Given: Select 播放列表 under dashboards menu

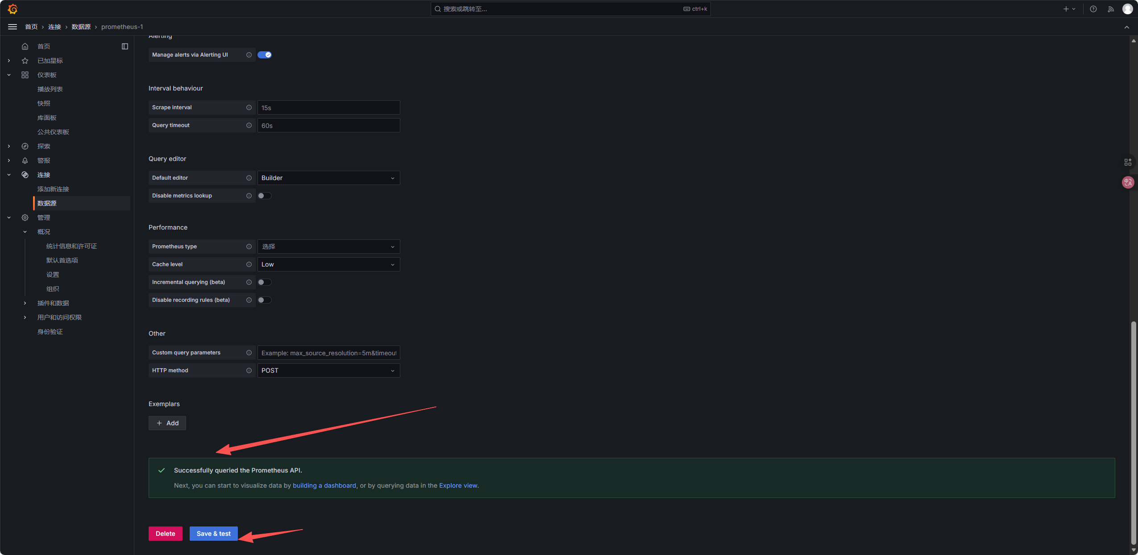Looking at the screenshot, I should pyautogui.click(x=50, y=89).
